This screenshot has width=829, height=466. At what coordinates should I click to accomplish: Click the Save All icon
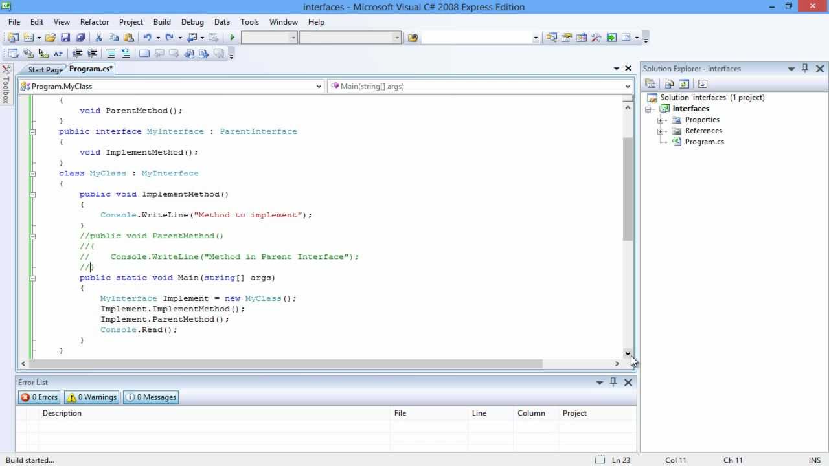80,38
